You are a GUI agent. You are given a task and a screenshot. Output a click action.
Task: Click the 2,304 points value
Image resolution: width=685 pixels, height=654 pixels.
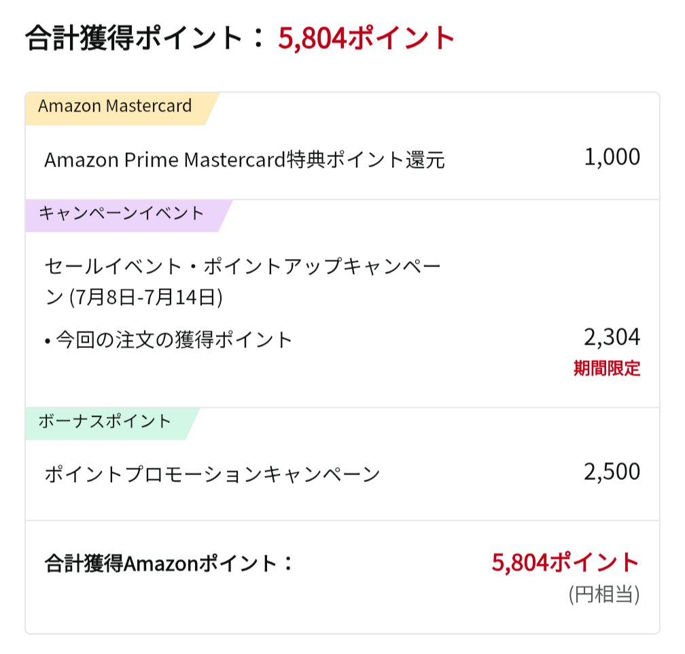(x=612, y=337)
